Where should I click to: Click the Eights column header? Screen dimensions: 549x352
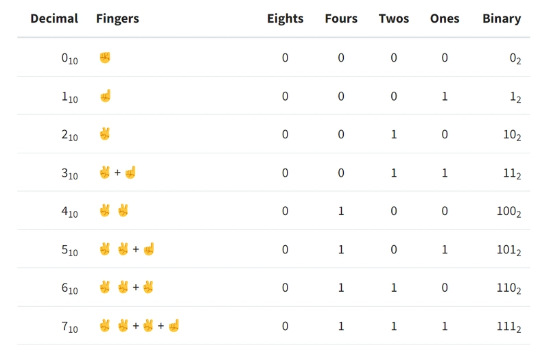click(x=285, y=18)
